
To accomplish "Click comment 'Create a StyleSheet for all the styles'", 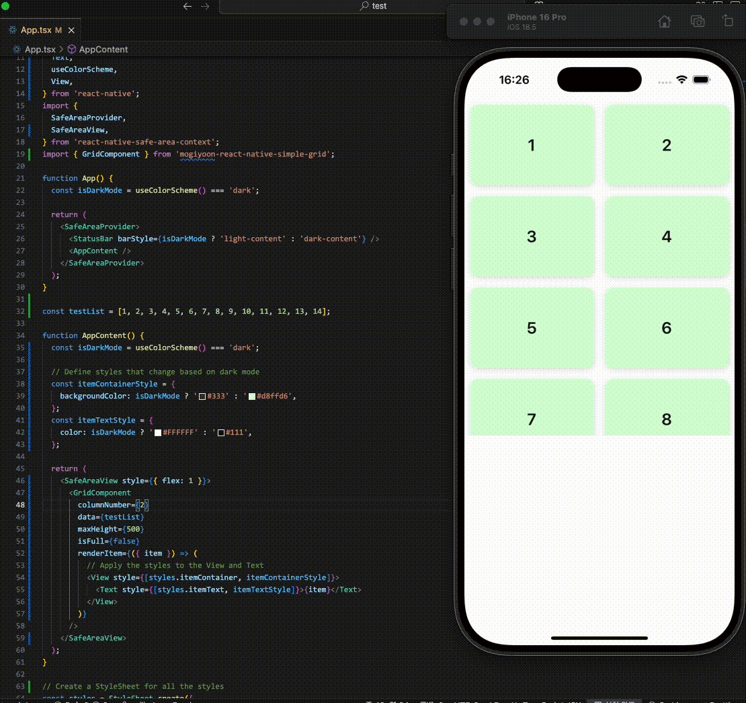I will [x=133, y=686].
